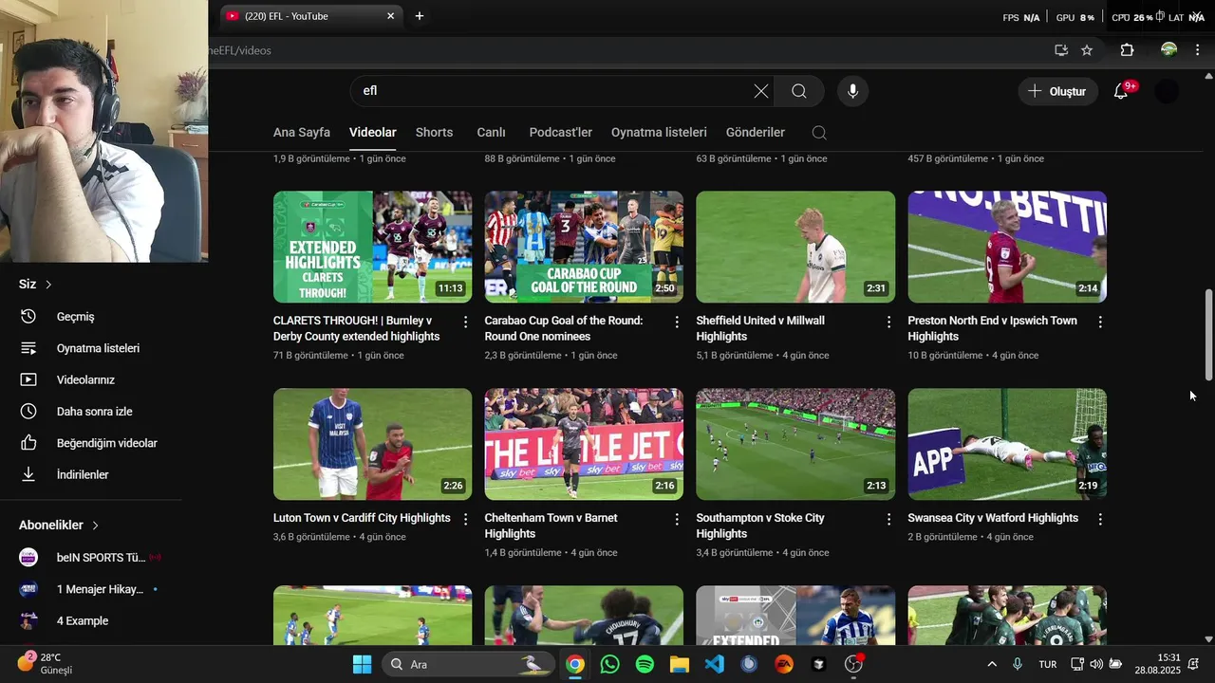The image size is (1215, 683).
Task: Open Spotify from the taskbar
Action: click(x=645, y=664)
